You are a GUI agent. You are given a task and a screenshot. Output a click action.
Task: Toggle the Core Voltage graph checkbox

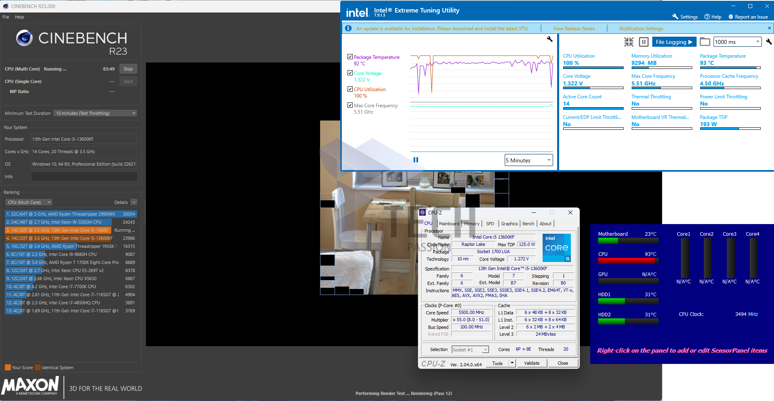click(x=350, y=73)
